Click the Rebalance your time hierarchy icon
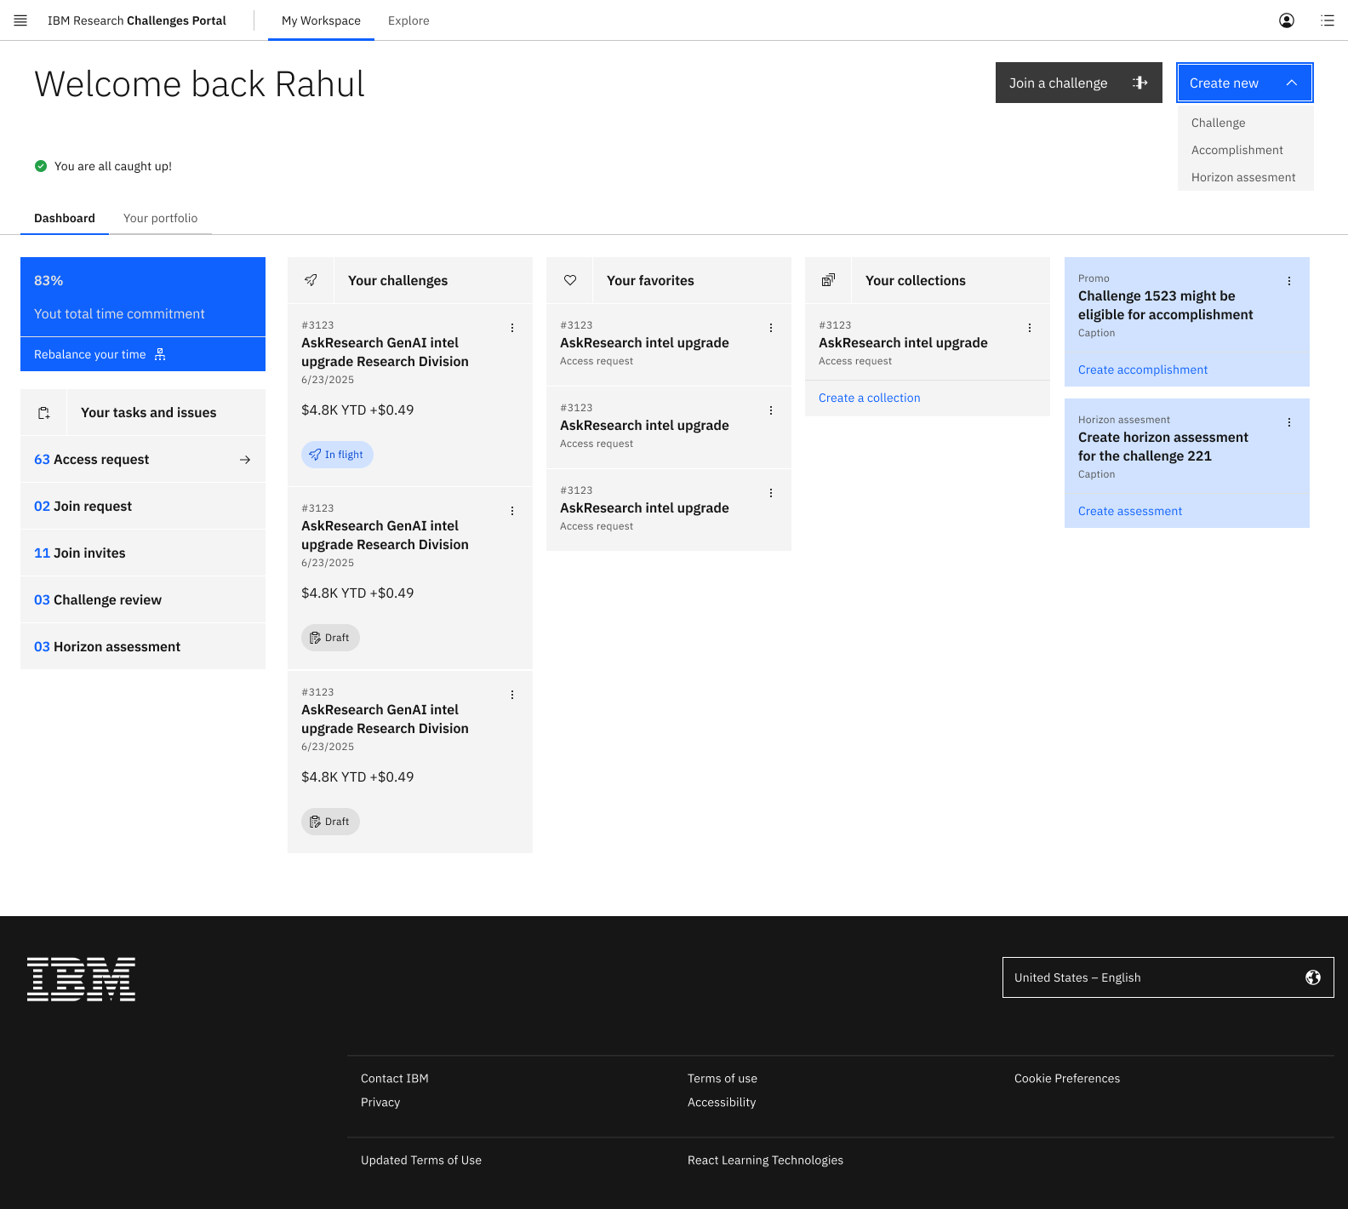This screenshot has width=1348, height=1209. (x=160, y=354)
